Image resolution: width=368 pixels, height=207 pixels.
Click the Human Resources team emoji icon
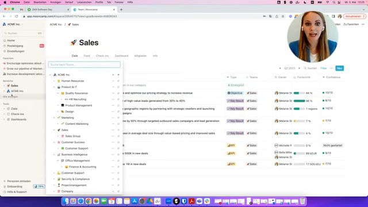[59, 81]
